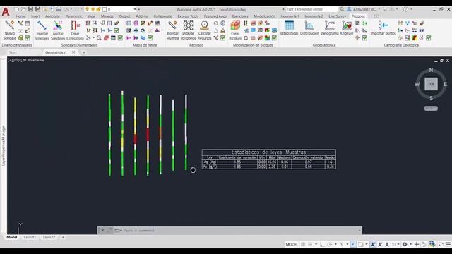This screenshot has height=254, width=452.
Task: Click the green checkmark in Mapa de frente panel
Action: (x=150, y=37)
